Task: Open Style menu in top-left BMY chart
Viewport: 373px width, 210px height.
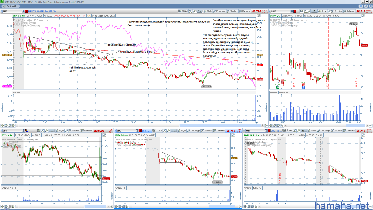Action: (207, 11)
